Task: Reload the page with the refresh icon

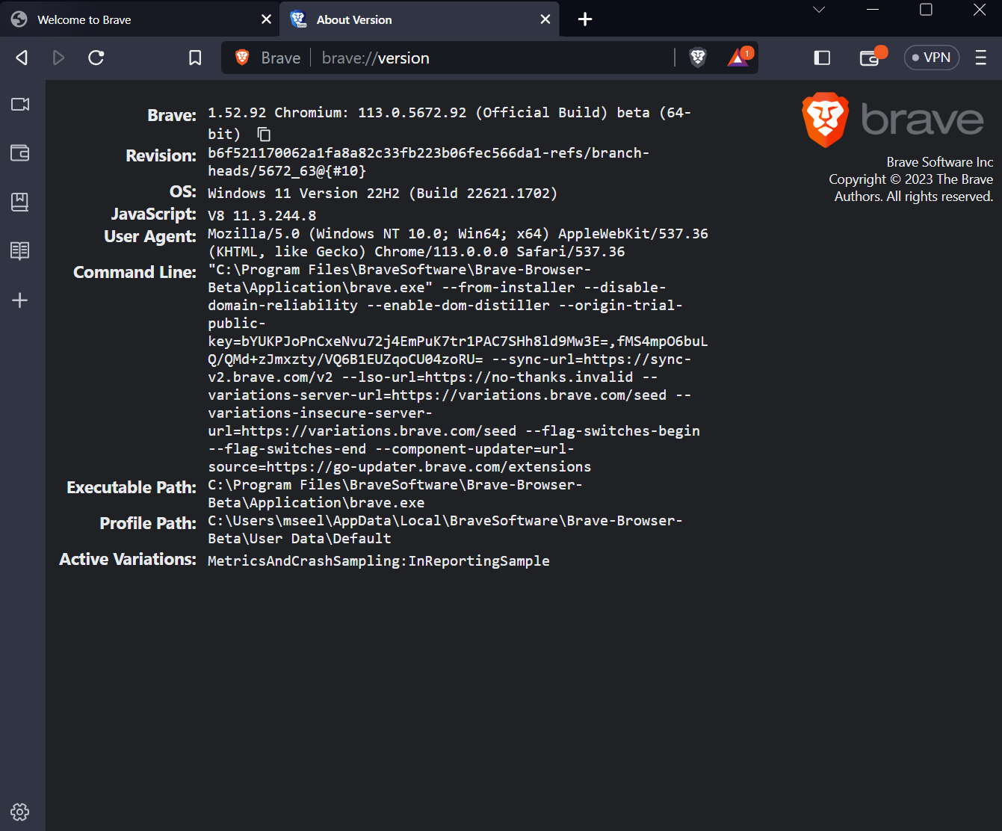Action: click(x=96, y=58)
